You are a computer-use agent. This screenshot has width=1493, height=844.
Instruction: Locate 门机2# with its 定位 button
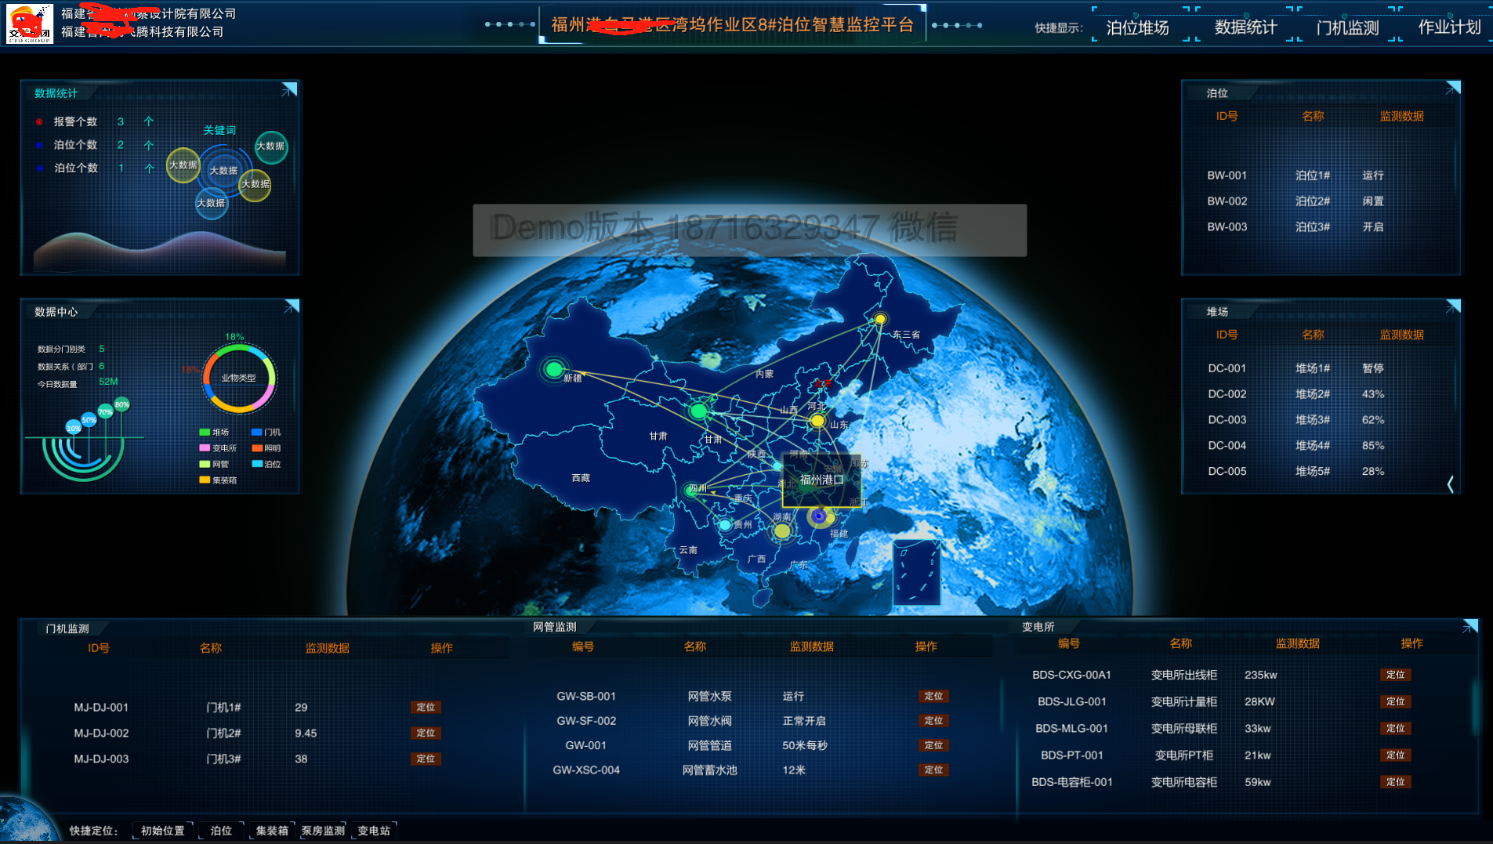pos(426,733)
